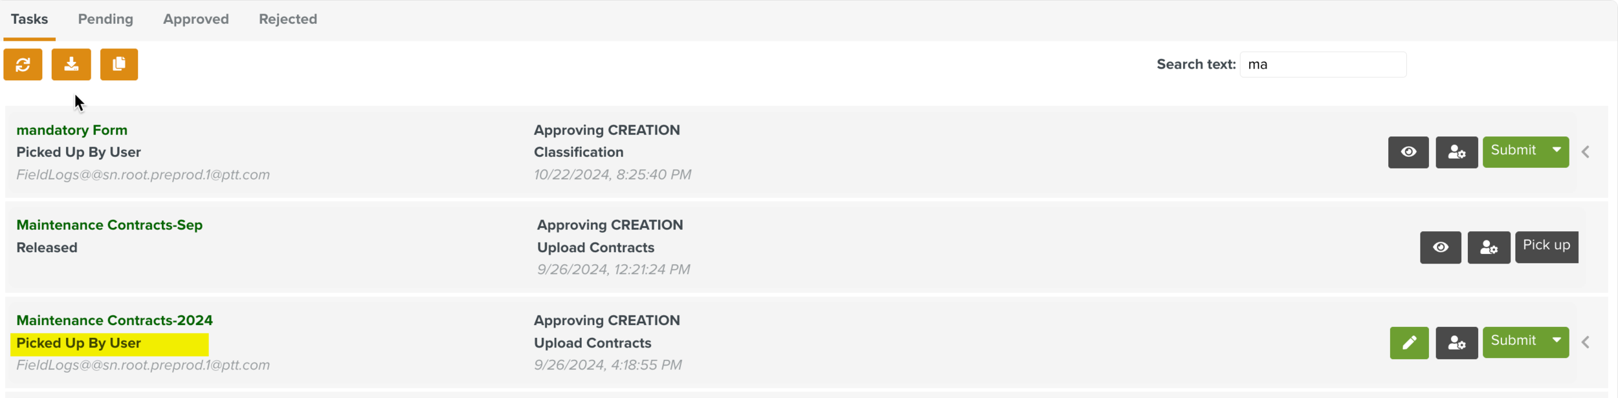
Task: Open Submit dropdown arrow for mandatory Form
Action: (1557, 151)
